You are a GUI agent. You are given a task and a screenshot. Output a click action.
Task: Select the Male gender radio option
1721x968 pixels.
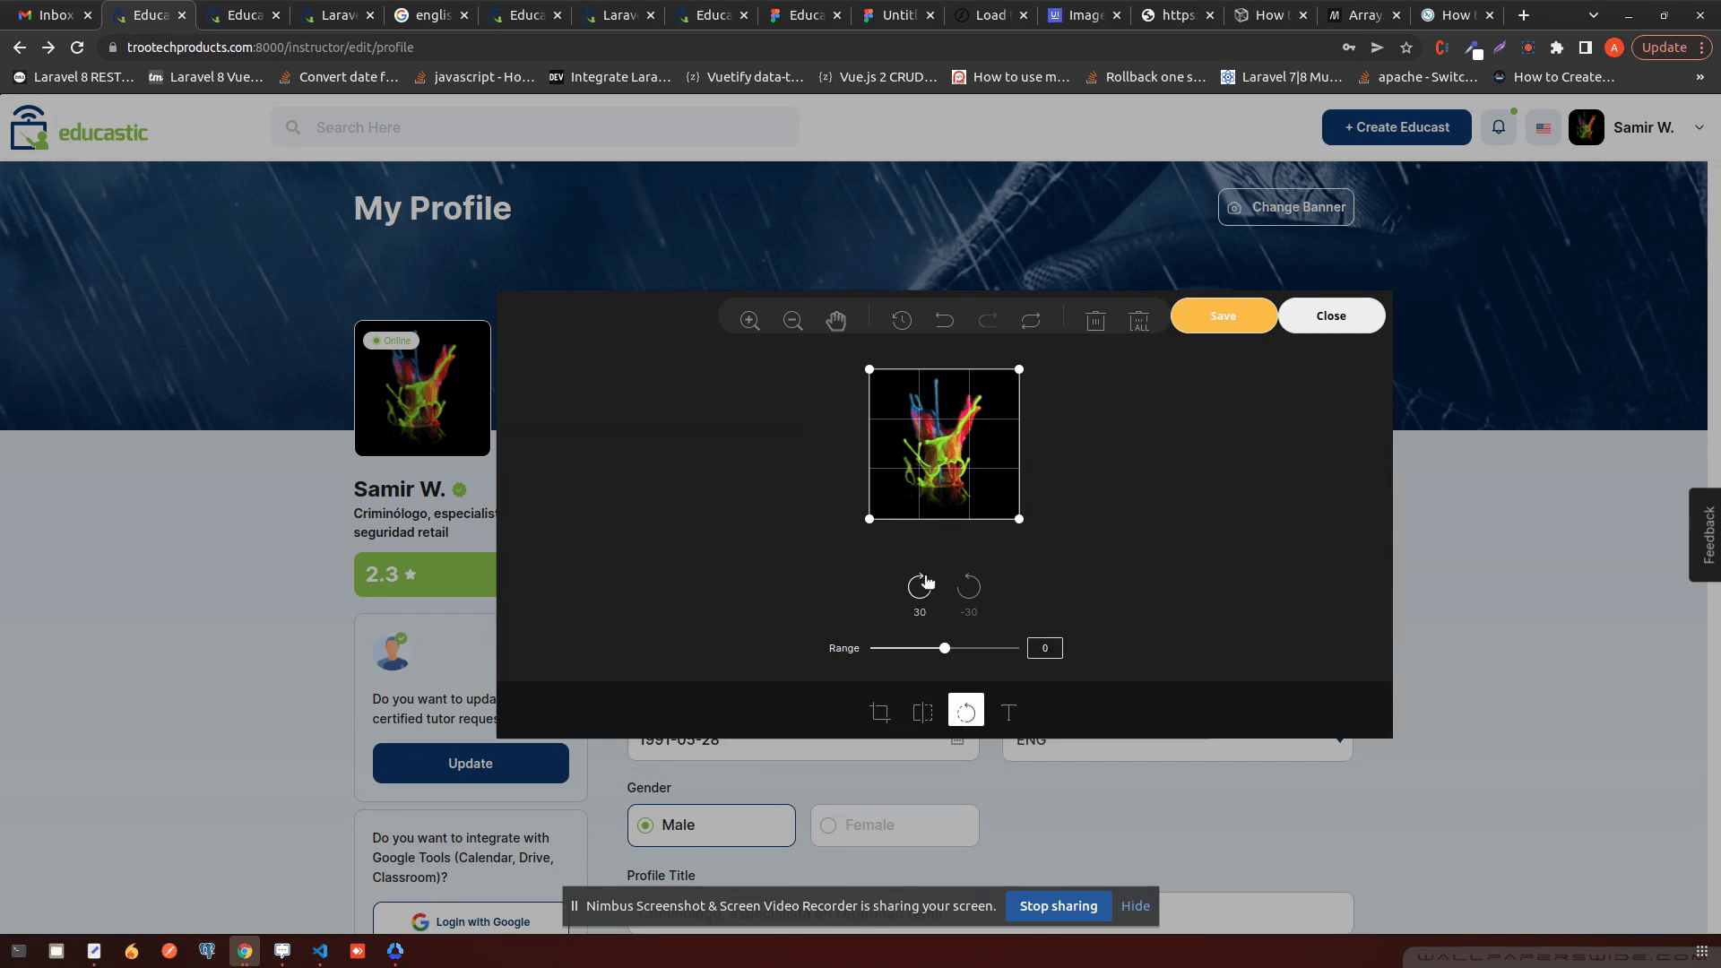711,825
